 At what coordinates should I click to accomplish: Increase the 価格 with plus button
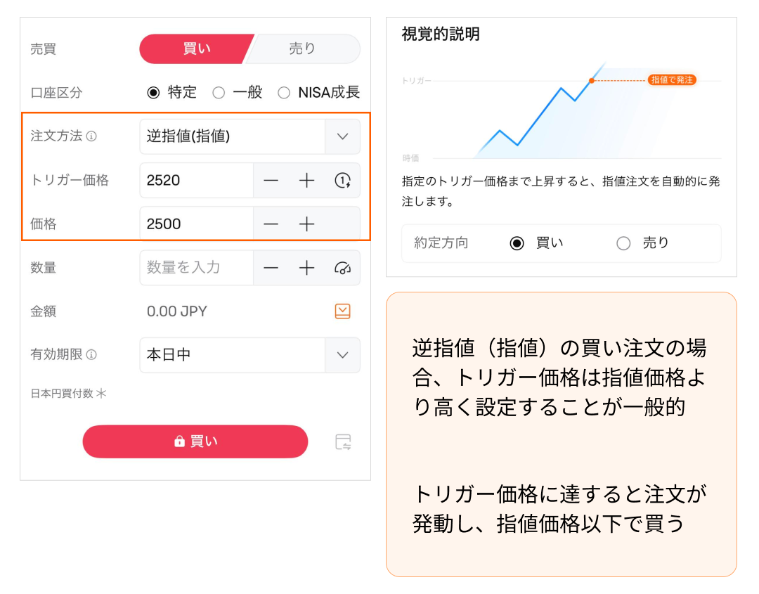tap(306, 224)
